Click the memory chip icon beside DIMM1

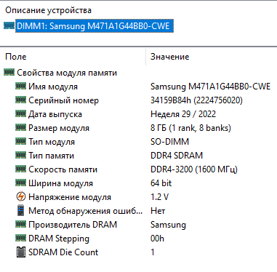pyautogui.click(x=9, y=25)
